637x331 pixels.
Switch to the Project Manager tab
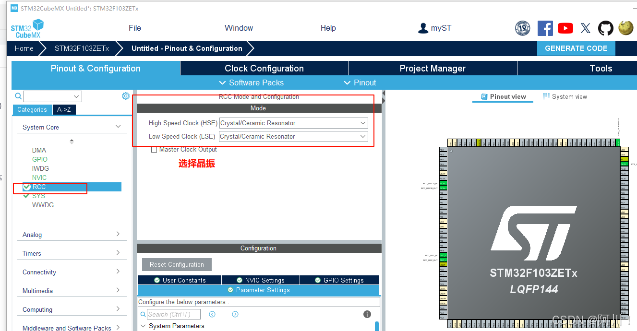[x=433, y=68]
